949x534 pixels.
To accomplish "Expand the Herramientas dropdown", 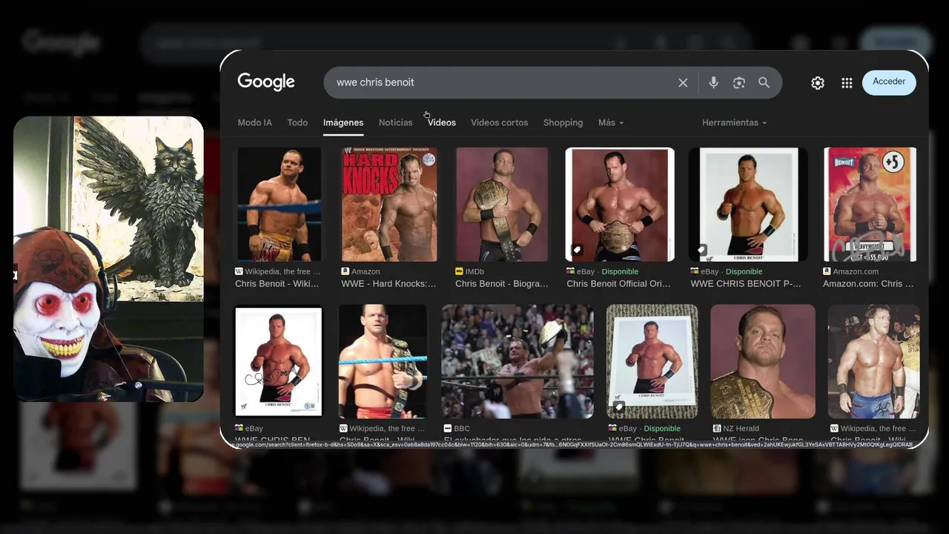I will pos(734,122).
